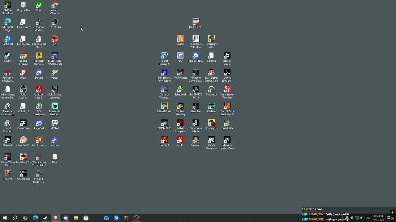Click the Content Warning game icon

pyautogui.click(x=180, y=109)
